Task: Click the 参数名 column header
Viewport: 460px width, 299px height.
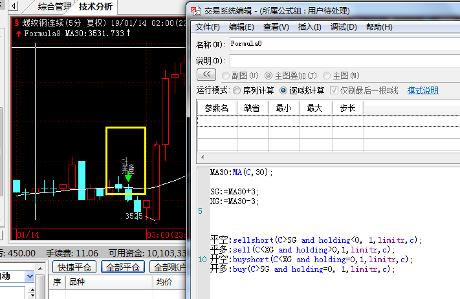Action: [x=217, y=108]
